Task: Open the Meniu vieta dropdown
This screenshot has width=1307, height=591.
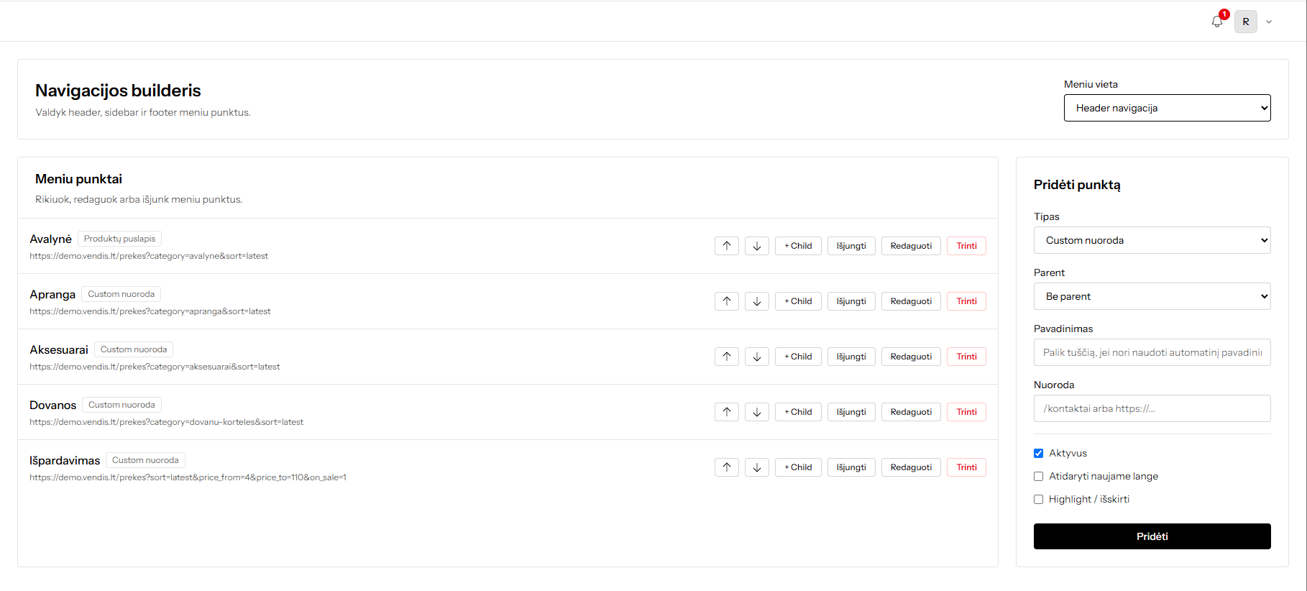Action: [x=1167, y=108]
